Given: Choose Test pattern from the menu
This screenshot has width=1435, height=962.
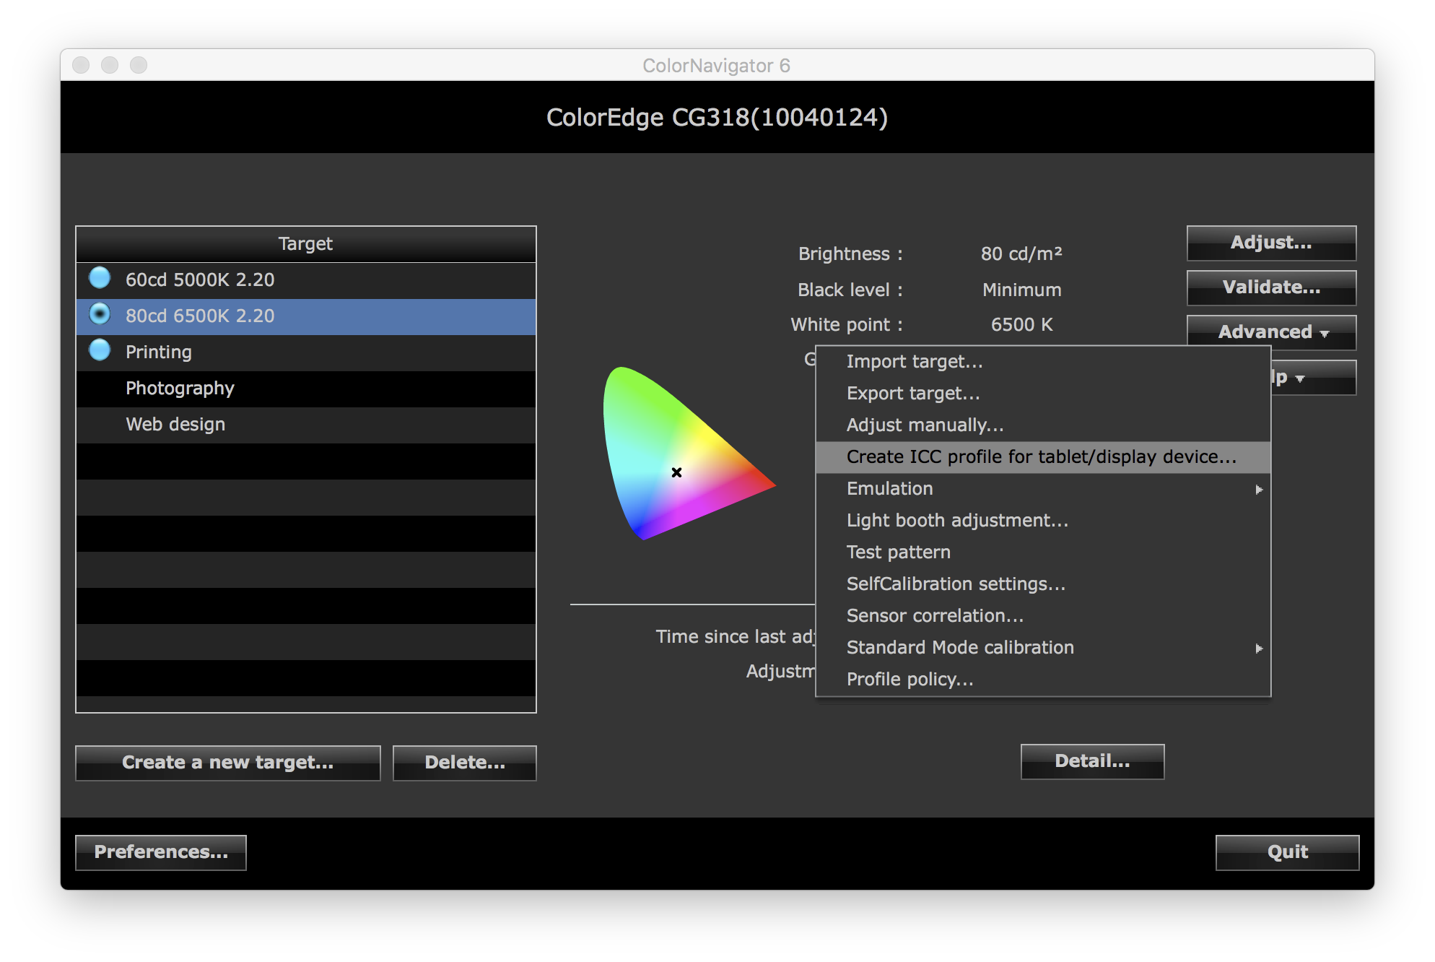Looking at the screenshot, I should coord(1043,552).
